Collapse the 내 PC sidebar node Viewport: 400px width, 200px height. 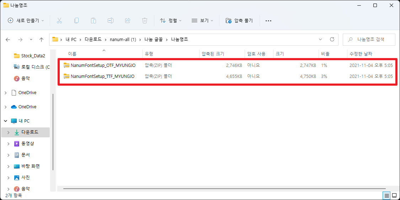(6, 121)
